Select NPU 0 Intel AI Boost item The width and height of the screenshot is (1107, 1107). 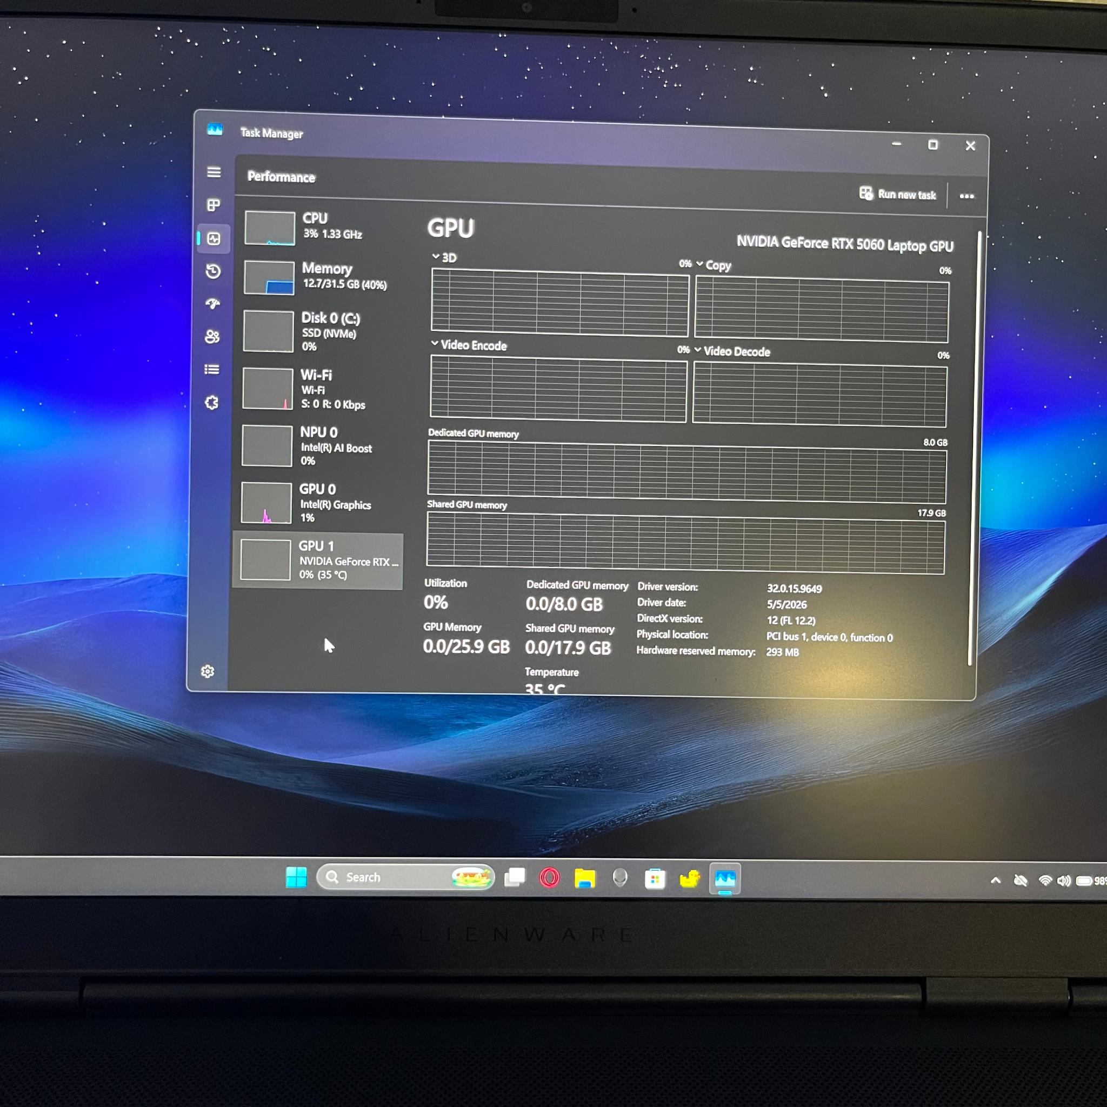(320, 446)
